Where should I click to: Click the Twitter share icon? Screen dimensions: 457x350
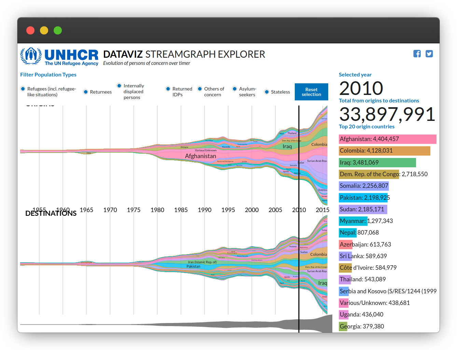click(x=429, y=54)
